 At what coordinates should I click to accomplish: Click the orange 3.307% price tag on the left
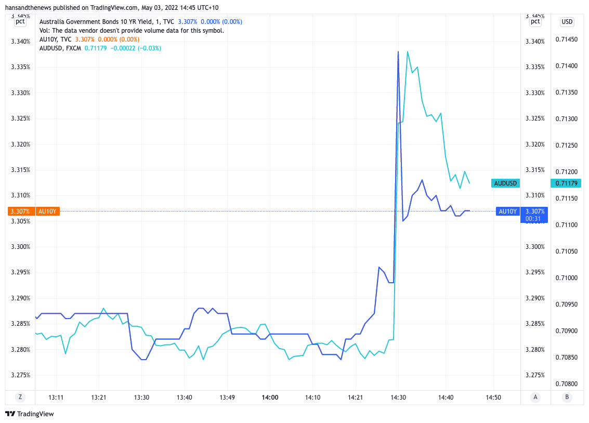(x=20, y=212)
